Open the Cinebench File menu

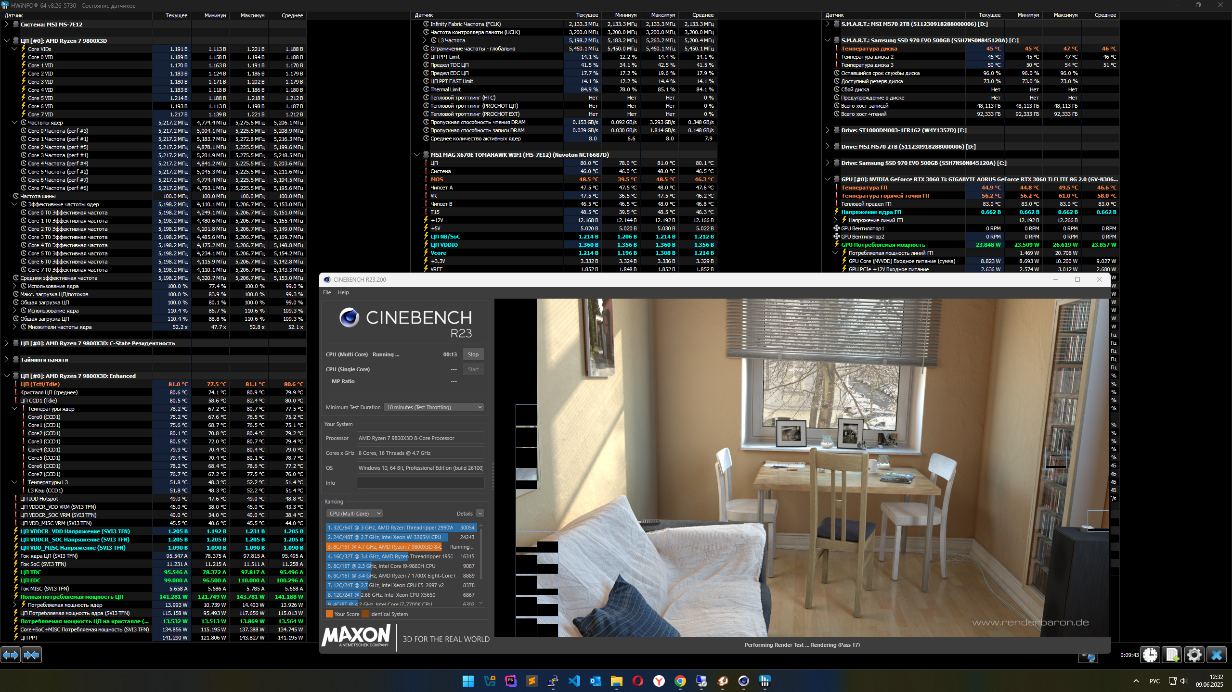click(327, 292)
